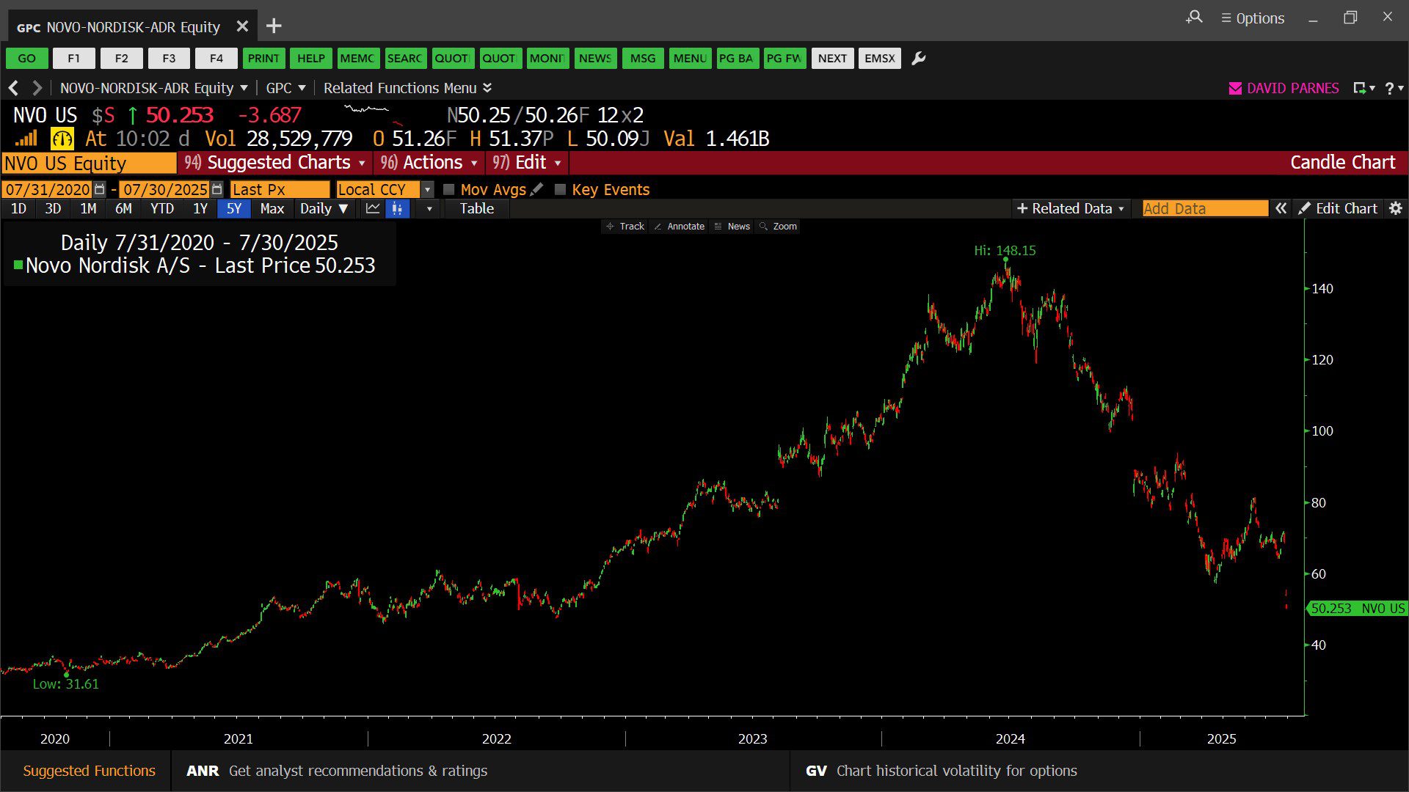
Task: Go back with the left arrow
Action: [x=13, y=88]
